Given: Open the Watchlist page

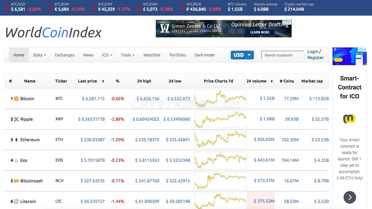Looking at the screenshot, I should [x=152, y=55].
